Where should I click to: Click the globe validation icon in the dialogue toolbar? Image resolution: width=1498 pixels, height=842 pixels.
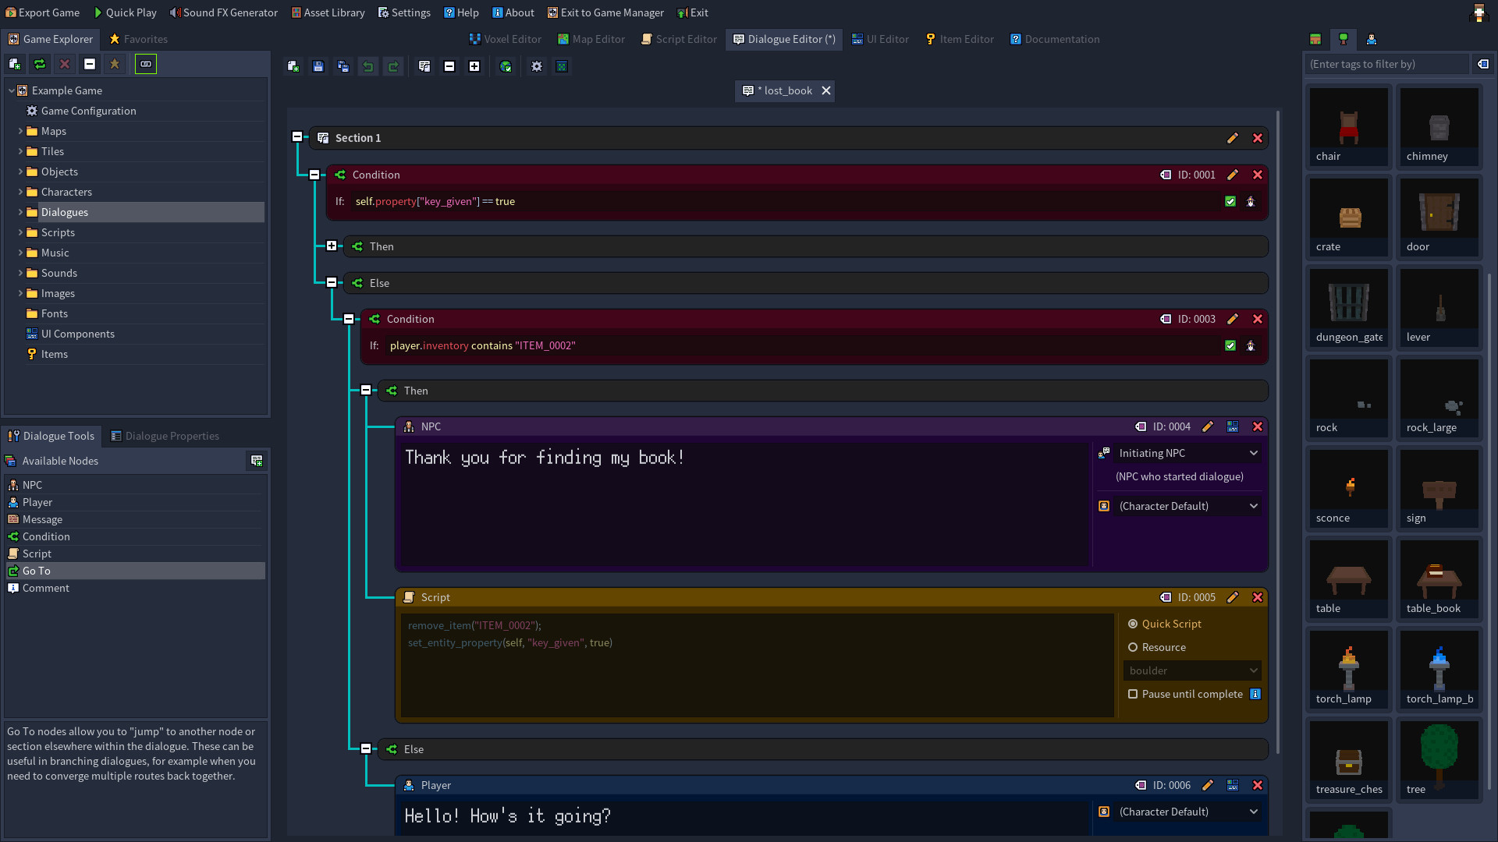pyautogui.click(x=506, y=66)
